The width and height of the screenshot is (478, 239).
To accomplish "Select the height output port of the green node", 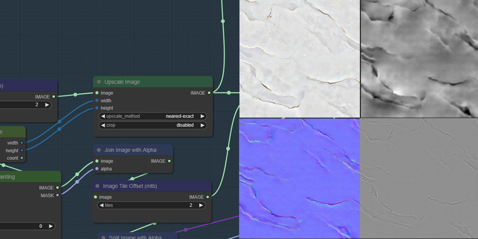I will (22, 150).
